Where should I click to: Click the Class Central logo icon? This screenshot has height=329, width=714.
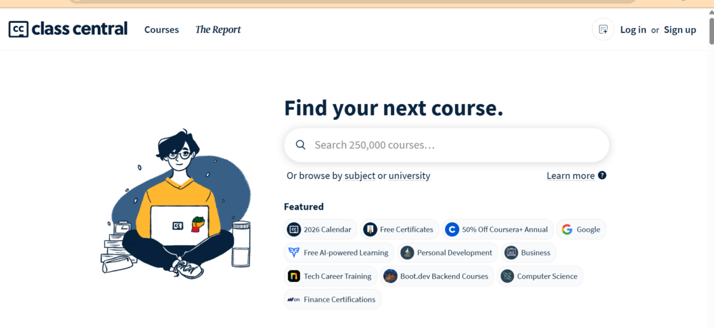click(18, 29)
